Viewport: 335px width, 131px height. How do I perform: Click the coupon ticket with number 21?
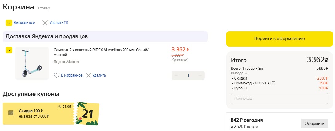(x=87, y=114)
